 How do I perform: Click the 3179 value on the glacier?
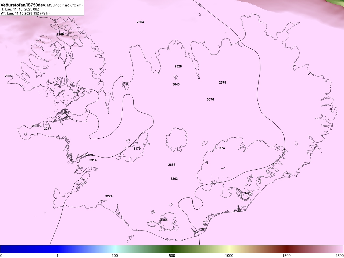137,149
